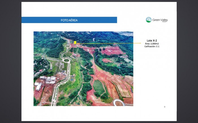Select the "Green Valley" logo text
The image size is (198, 123).
click(160, 20)
